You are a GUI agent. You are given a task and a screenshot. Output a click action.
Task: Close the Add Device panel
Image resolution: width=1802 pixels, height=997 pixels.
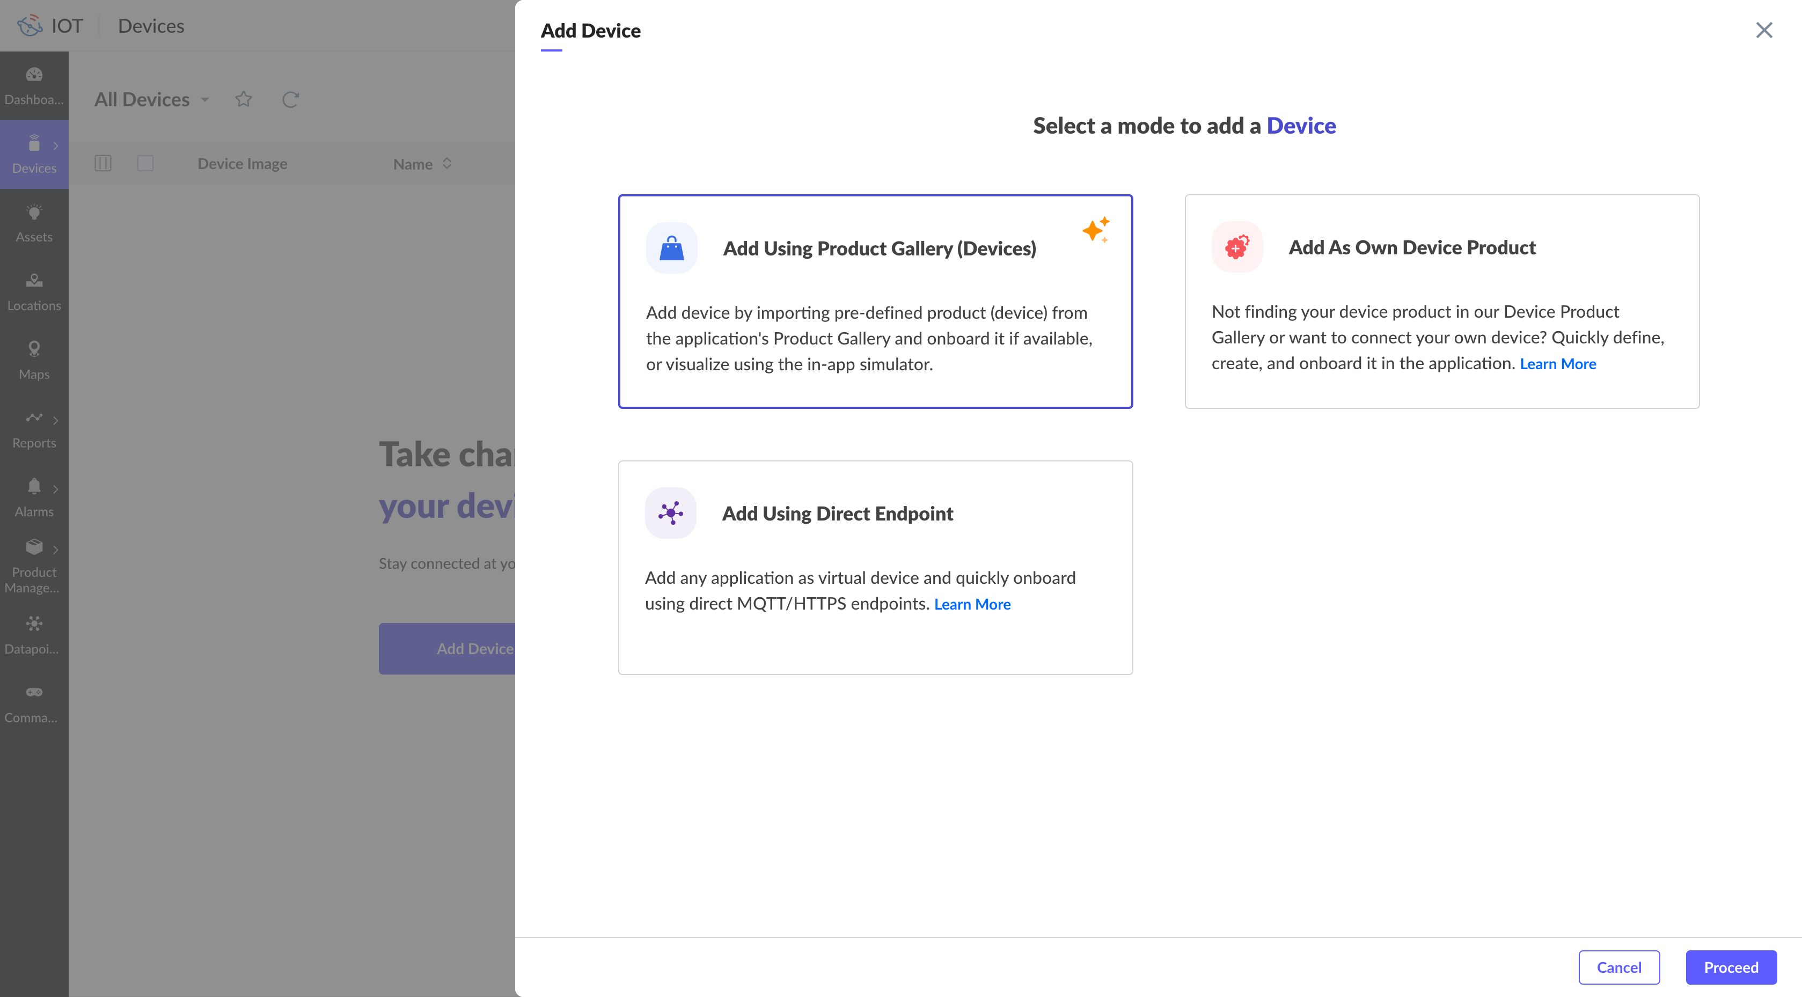pos(1763,30)
